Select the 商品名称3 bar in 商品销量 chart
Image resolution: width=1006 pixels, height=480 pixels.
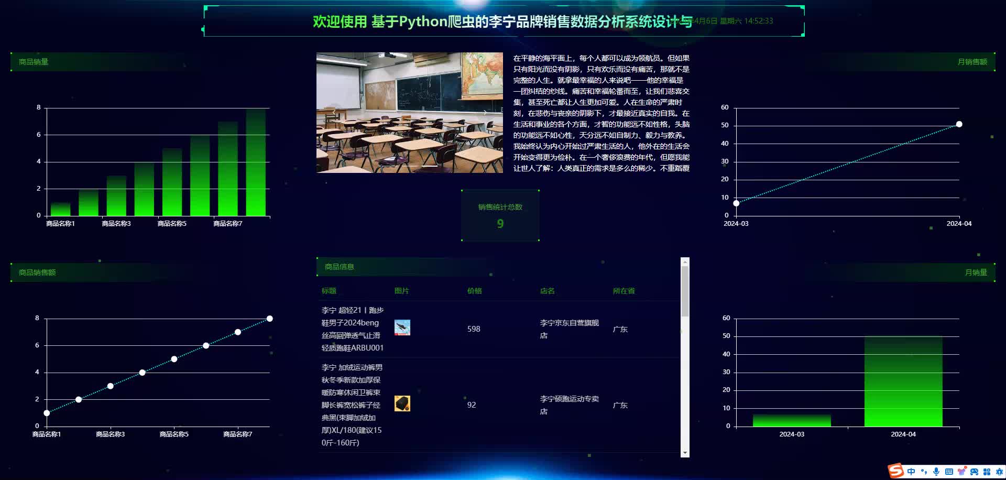[116, 195]
